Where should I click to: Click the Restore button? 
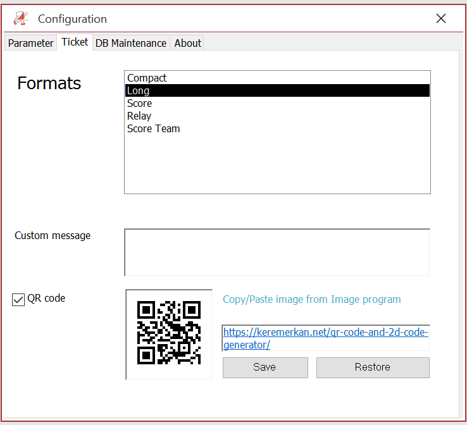point(373,367)
